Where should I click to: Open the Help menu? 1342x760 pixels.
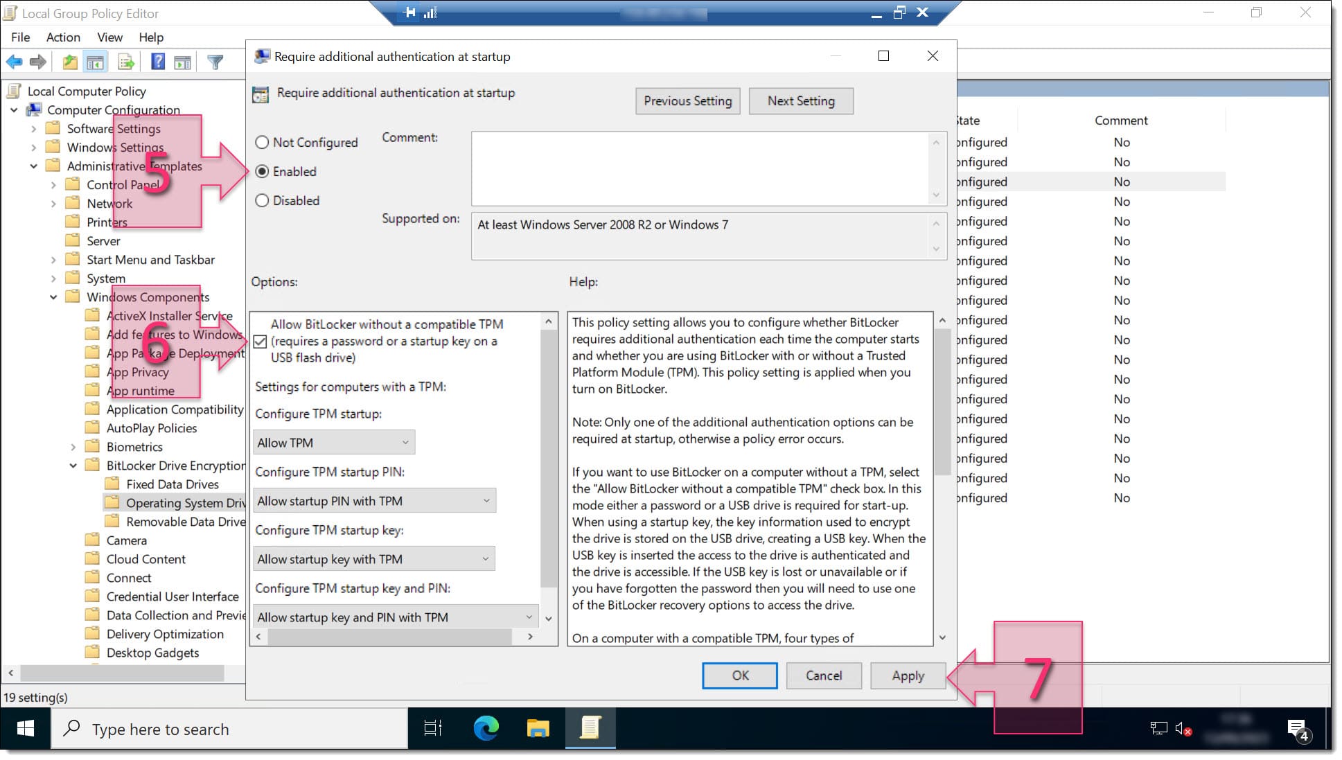(x=151, y=37)
